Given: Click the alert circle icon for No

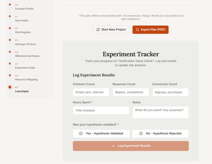Looking at the screenshot, I should 141,133.
